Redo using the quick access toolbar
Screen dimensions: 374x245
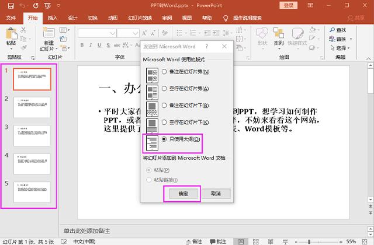(36, 5)
